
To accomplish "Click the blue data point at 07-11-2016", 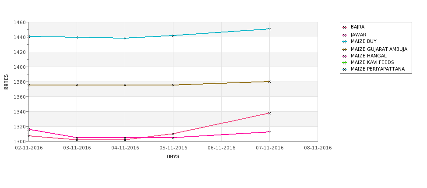I will [x=269, y=29].
